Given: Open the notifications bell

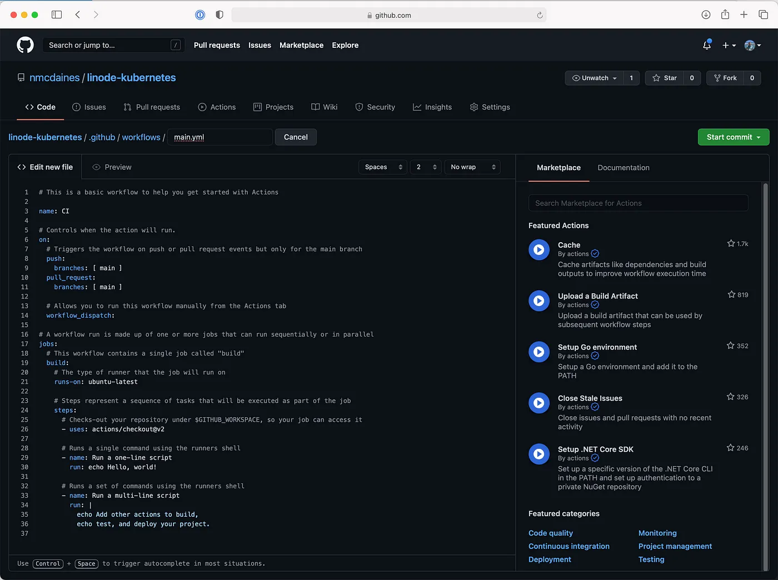Looking at the screenshot, I should (x=707, y=45).
